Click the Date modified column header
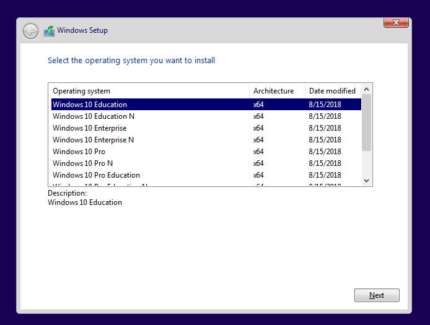The image size is (430, 325). 333,91
